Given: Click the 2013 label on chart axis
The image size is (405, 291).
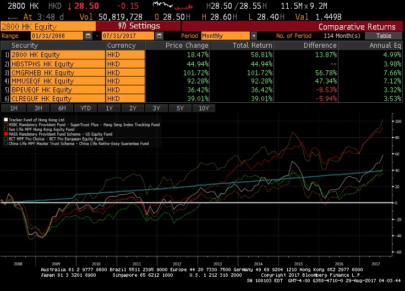Looking at the screenshot, I should (217, 264).
